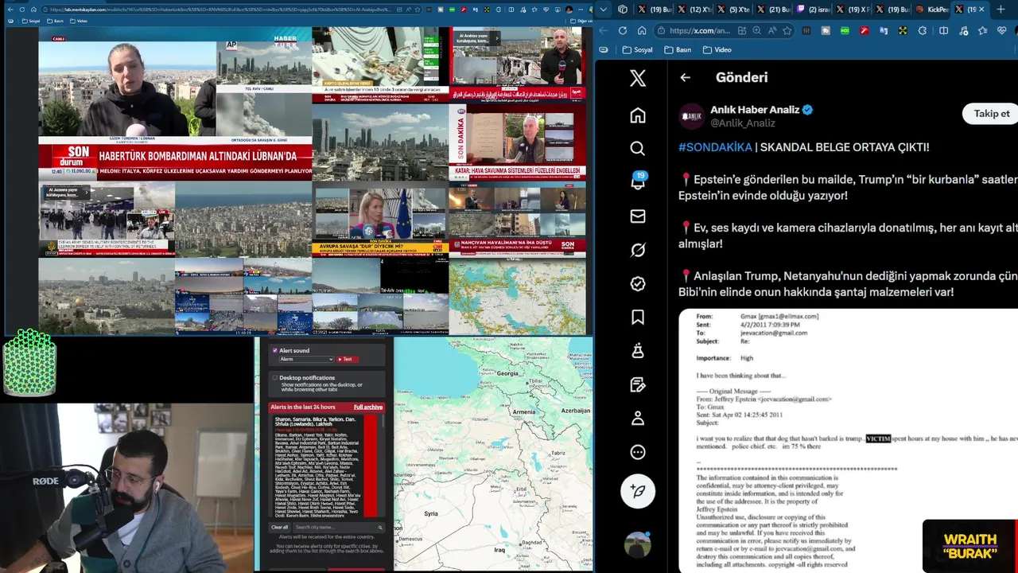
Task: Enable Desktop notifications checkbox
Action: (x=275, y=378)
